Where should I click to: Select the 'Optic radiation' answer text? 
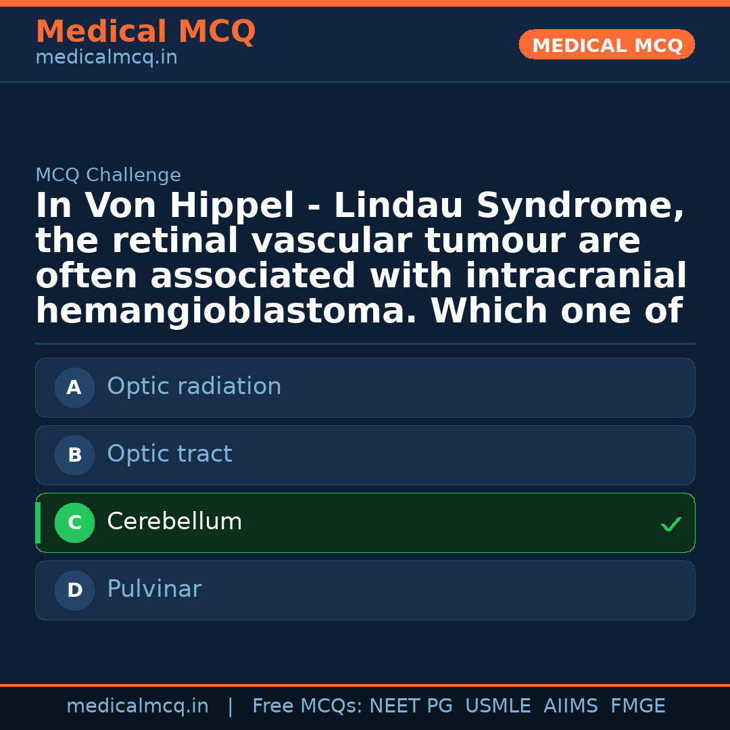[194, 387]
